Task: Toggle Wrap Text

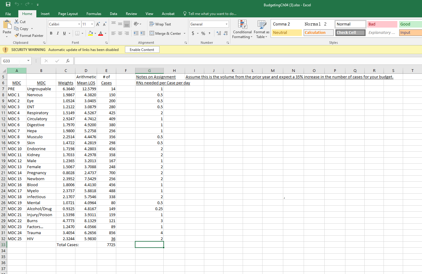Action: coord(160,24)
